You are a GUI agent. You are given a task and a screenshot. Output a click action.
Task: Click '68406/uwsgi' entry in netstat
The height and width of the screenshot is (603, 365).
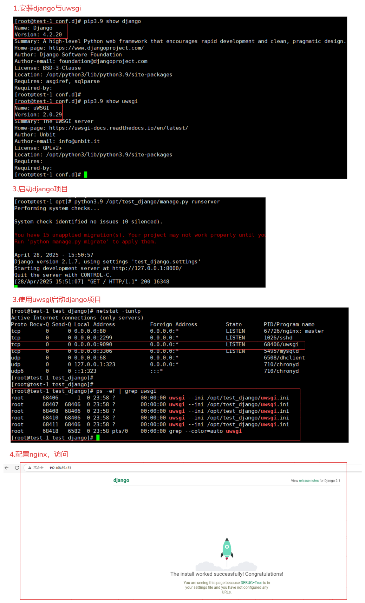(x=281, y=344)
